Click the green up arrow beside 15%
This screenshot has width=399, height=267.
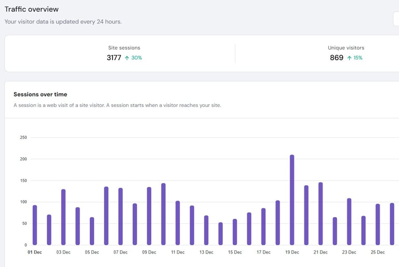tap(349, 58)
